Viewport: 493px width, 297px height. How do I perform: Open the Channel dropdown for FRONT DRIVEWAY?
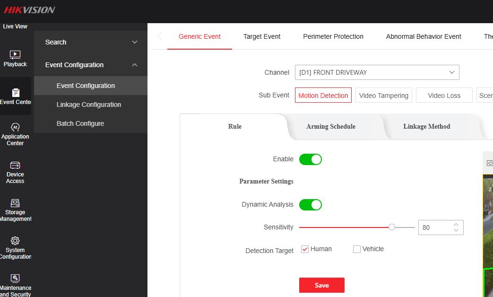pyautogui.click(x=377, y=72)
